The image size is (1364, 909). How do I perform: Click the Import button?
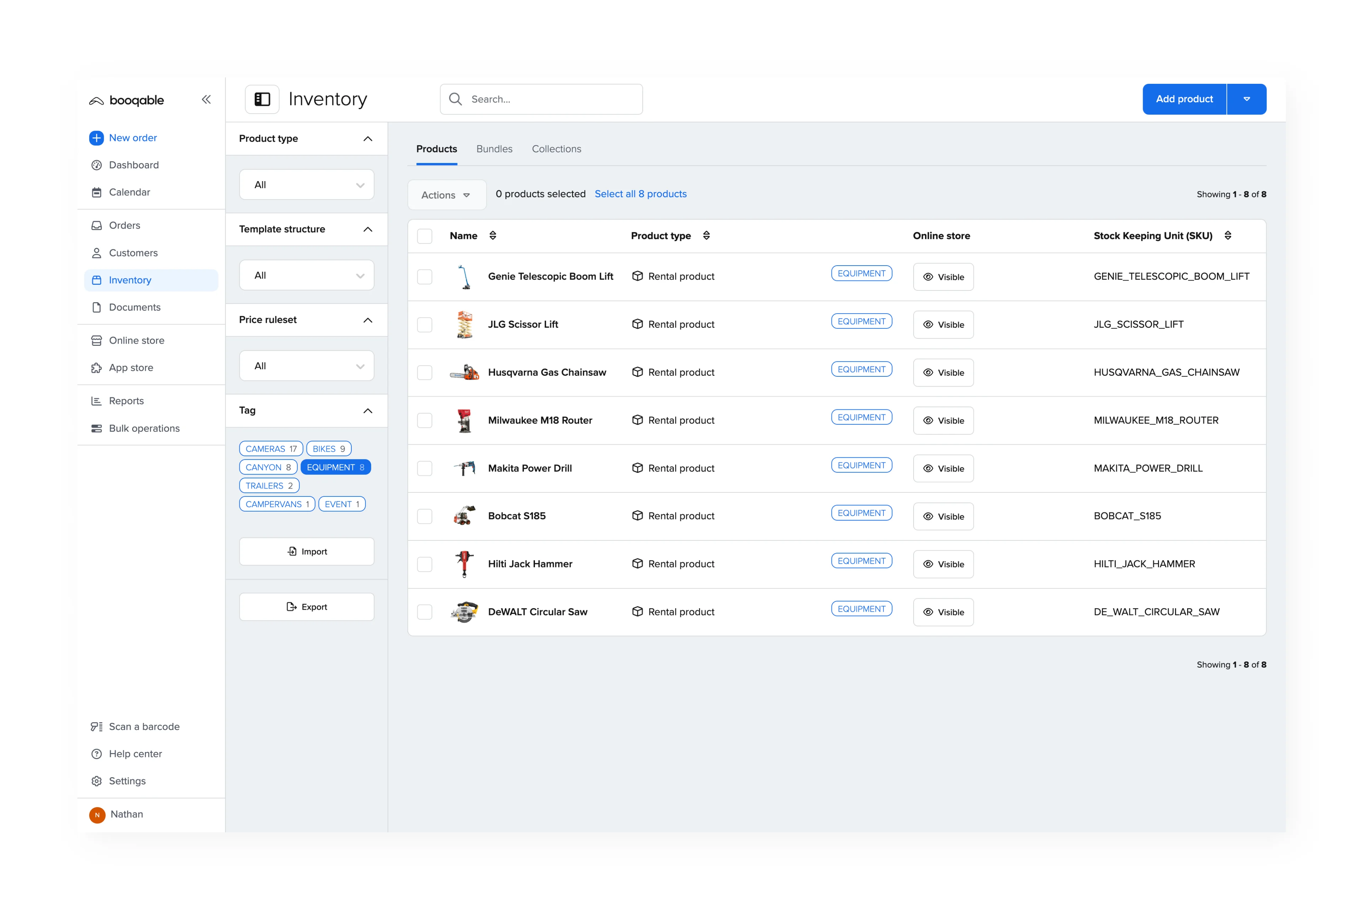pos(306,551)
